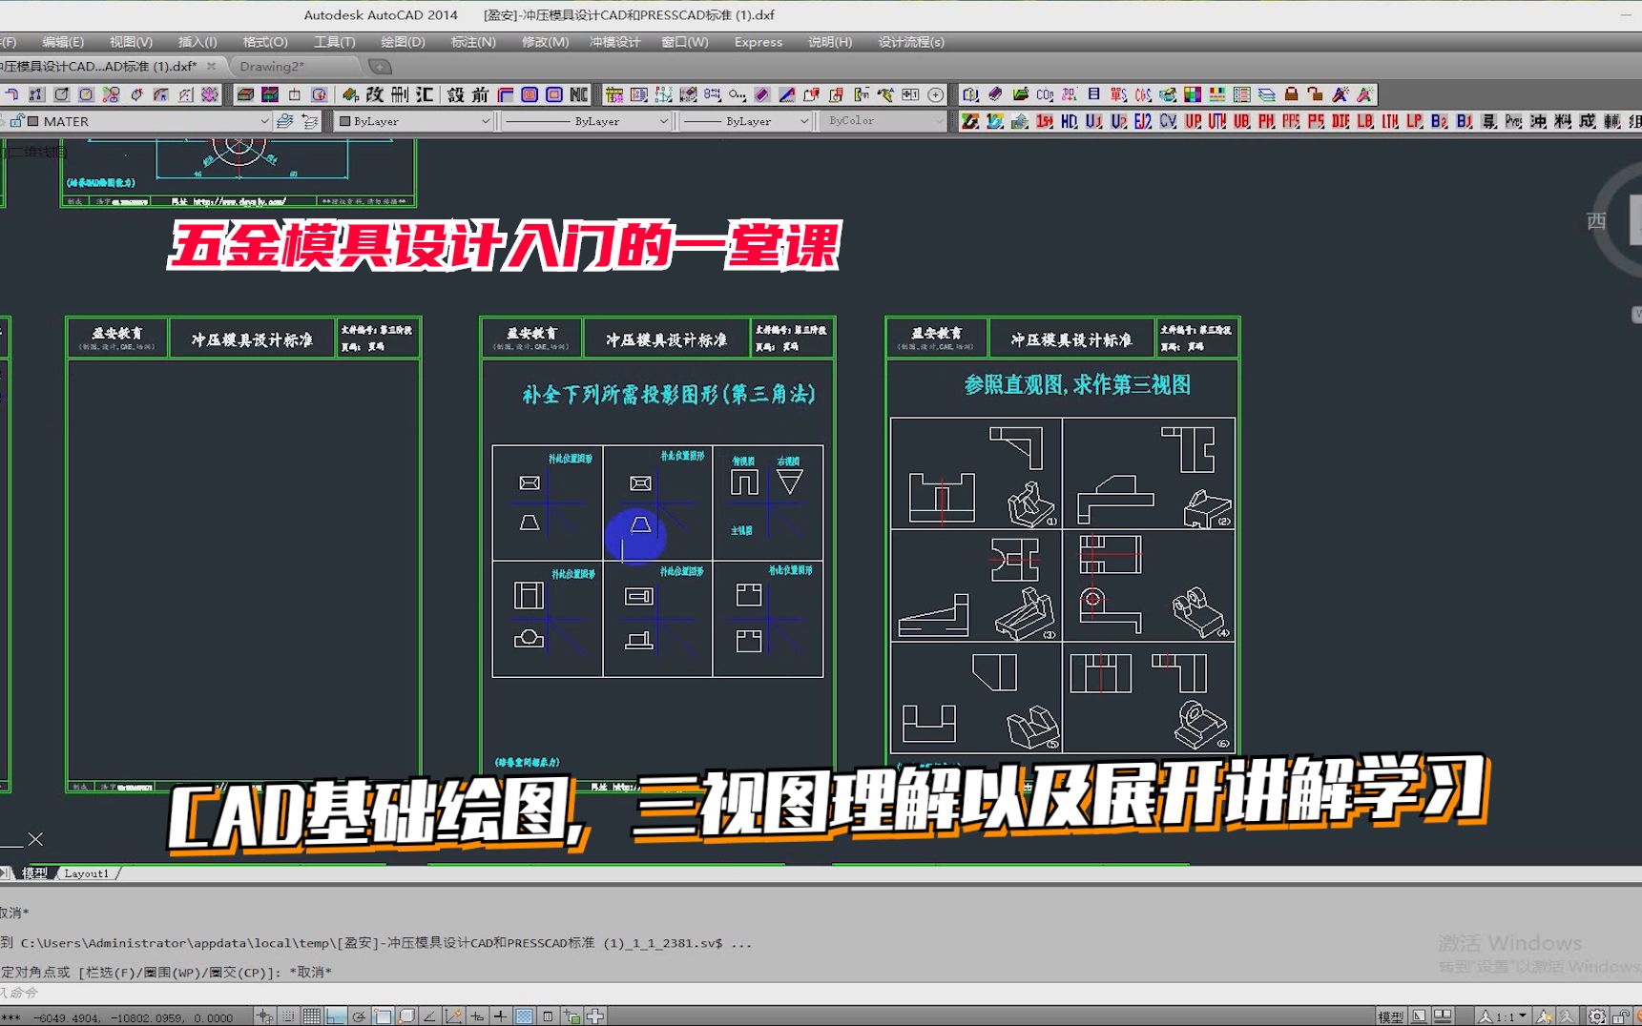Click the 單S toolbar icon
Viewport: 1642px width, 1026px height.
click(1118, 94)
